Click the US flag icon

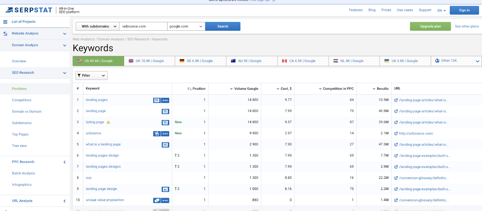point(80,61)
